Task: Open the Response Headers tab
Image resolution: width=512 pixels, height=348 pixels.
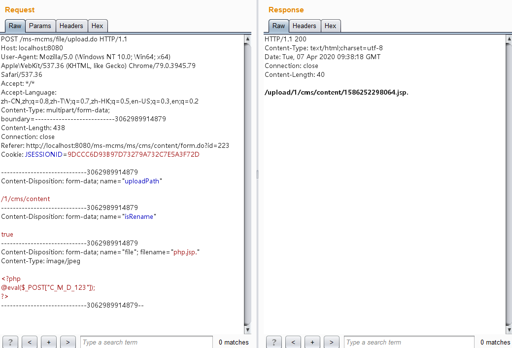Action: (305, 26)
